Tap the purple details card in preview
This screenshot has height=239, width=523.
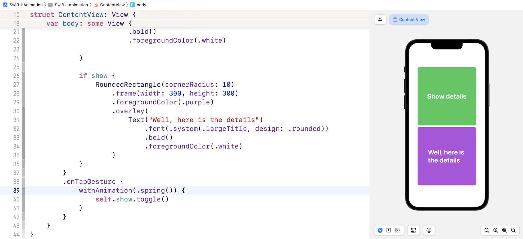coord(447,156)
